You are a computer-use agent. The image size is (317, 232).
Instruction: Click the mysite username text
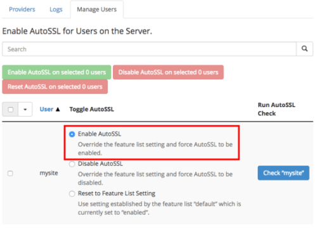click(x=49, y=173)
